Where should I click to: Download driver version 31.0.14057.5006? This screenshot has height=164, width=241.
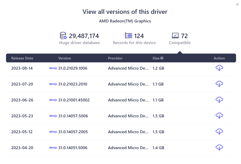click(219, 116)
